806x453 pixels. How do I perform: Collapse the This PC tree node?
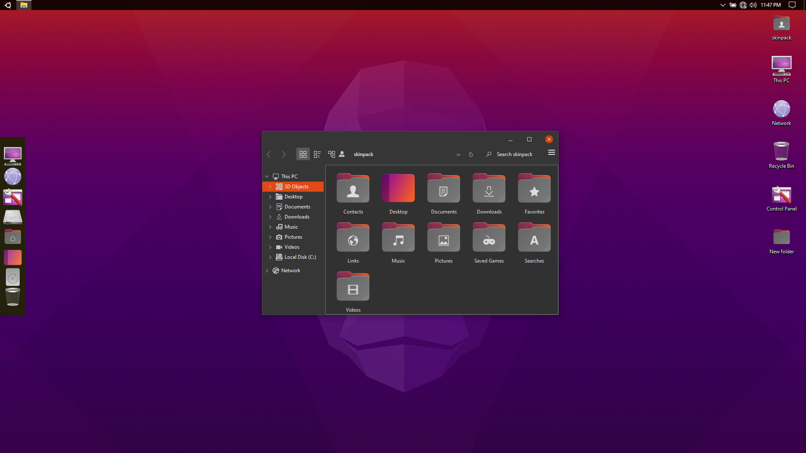267,177
